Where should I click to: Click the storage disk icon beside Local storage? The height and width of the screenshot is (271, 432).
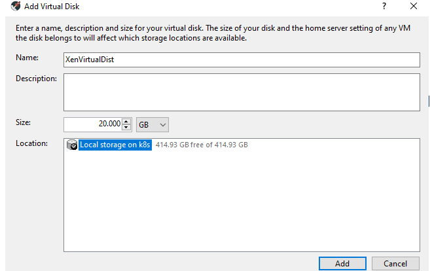[72, 145]
